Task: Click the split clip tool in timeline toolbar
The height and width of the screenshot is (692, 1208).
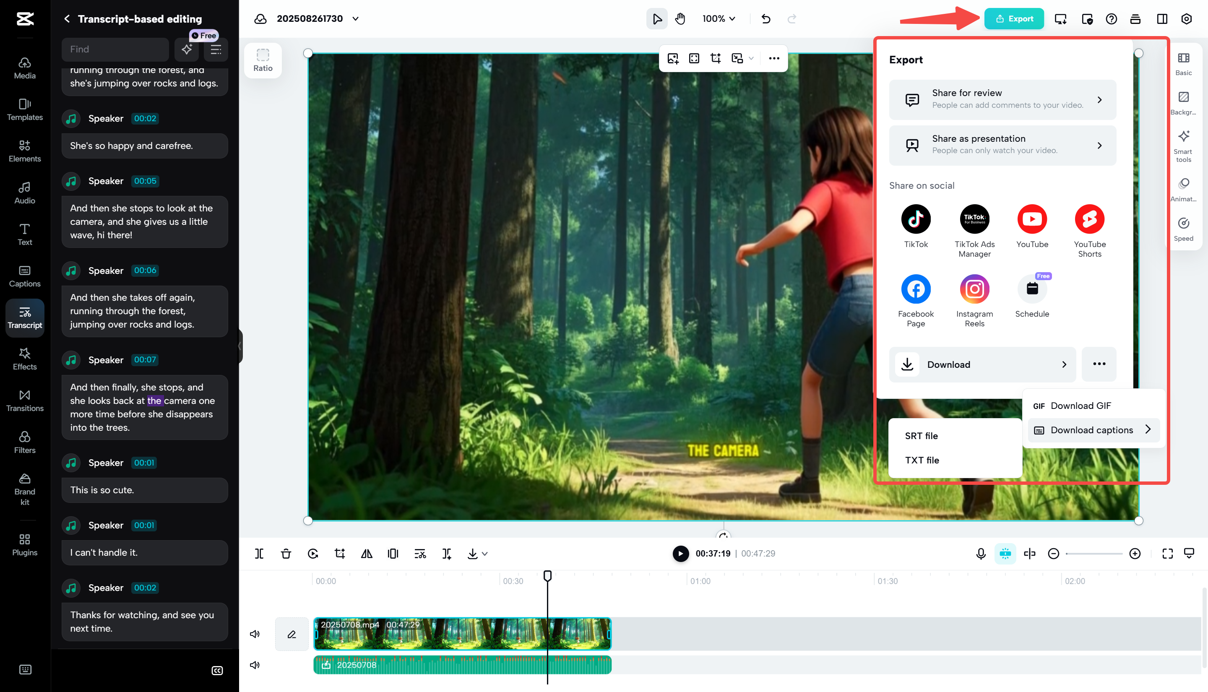Action: click(259, 554)
